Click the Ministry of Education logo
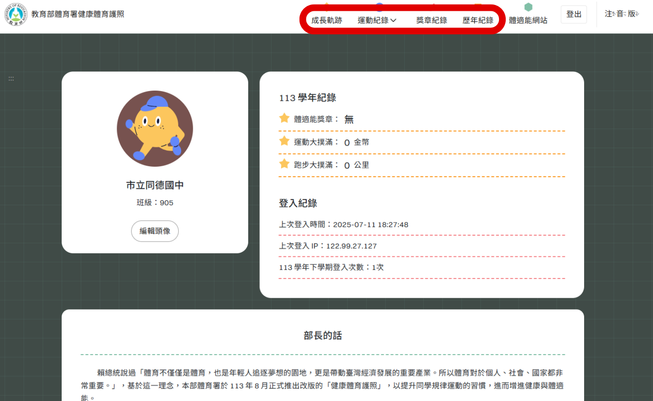Image resolution: width=653 pixels, height=401 pixels. pos(16,14)
